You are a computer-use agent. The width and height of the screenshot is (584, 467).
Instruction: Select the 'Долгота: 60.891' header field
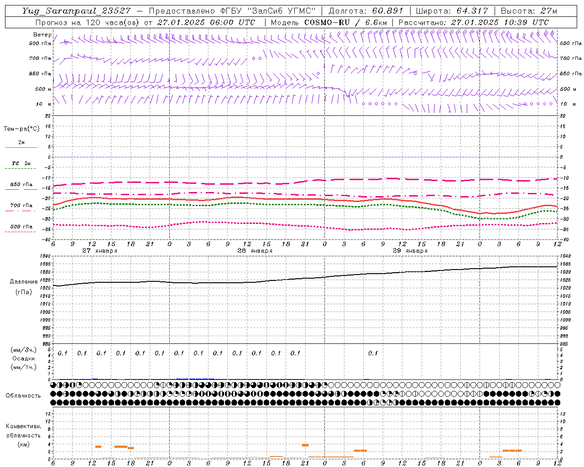366,11
